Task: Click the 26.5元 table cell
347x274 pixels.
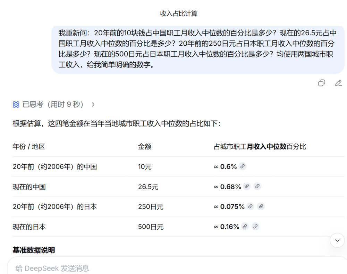Action: pyautogui.click(x=148, y=187)
